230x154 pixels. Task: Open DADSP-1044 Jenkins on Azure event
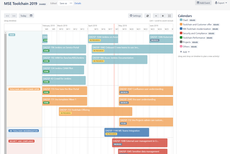pyautogui.click(x=103, y=39)
